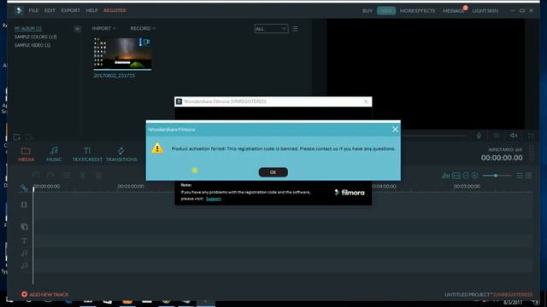Click the timeline link/snap icon
This screenshot has height=307, width=547.
tap(24, 188)
